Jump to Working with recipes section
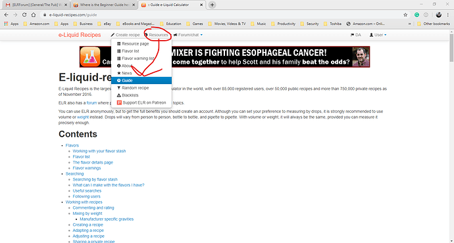The width and height of the screenshot is (454, 243). [x=84, y=202]
